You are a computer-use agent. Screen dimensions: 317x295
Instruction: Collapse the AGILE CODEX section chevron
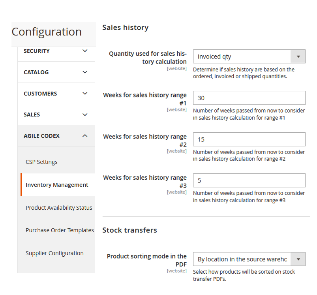point(84,135)
